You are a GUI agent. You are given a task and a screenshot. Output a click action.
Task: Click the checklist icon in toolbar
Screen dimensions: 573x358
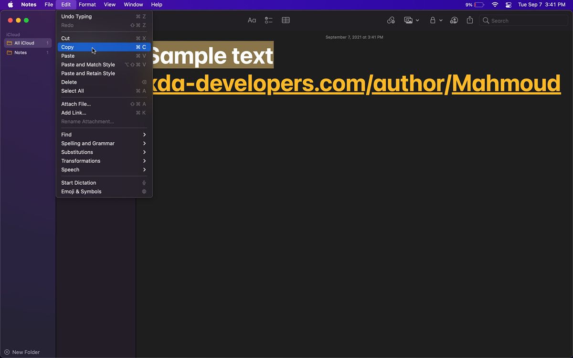coord(268,21)
